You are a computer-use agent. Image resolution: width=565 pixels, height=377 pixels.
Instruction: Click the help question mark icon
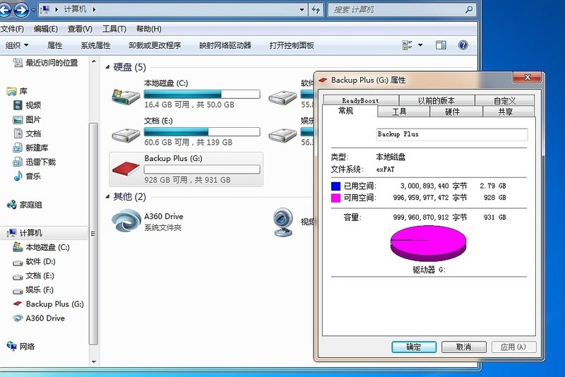(463, 45)
